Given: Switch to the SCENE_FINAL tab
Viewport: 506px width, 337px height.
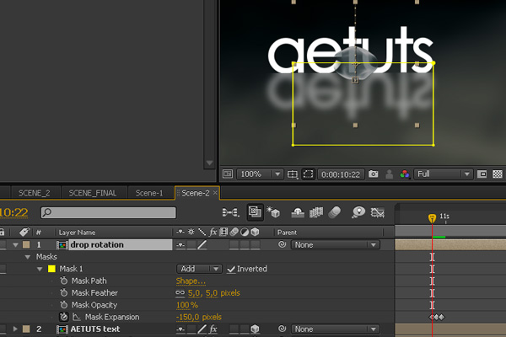Looking at the screenshot, I should pos(92,193).
